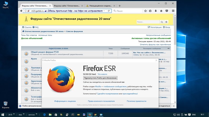Open the address bar history dropdown

[x=104, y=11]
